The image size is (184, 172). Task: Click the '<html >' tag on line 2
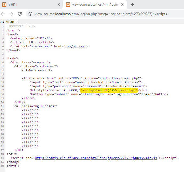pyautogui.click(x=13, y=30)
